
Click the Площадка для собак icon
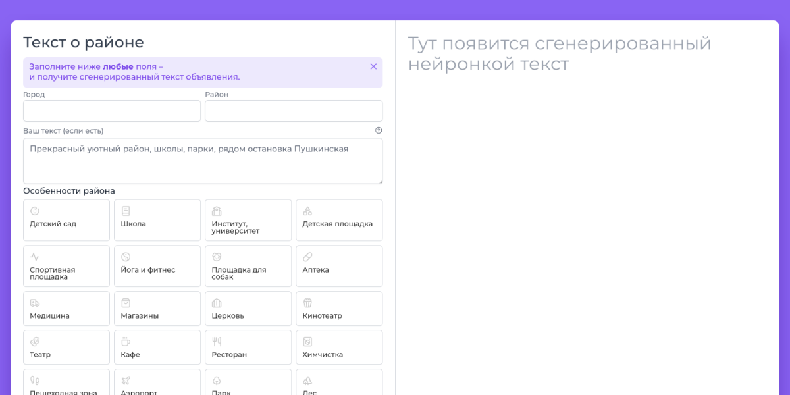[x=217, y=257]
